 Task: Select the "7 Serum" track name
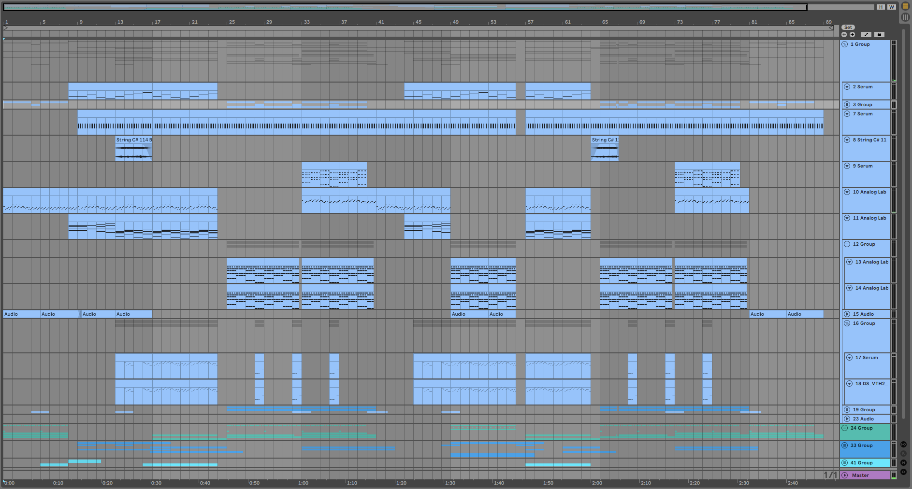click(863, 114)
